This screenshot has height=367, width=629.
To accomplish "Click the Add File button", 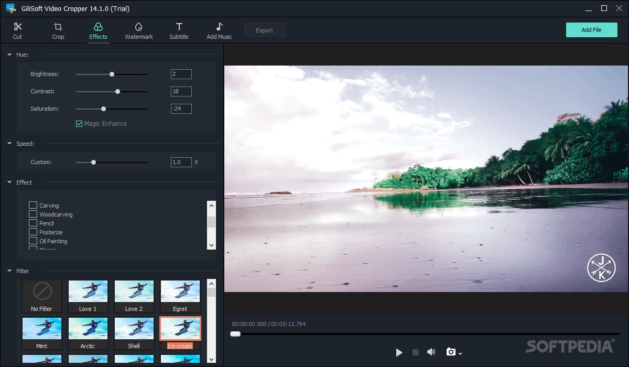I will [x=591, y=30].
